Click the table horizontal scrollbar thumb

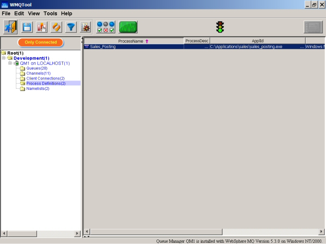(156, 231)
